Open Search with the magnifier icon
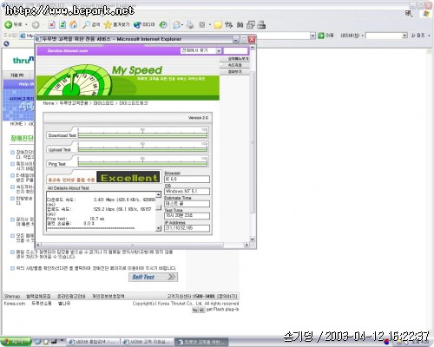434x347 pixels. tap(86, 25)
